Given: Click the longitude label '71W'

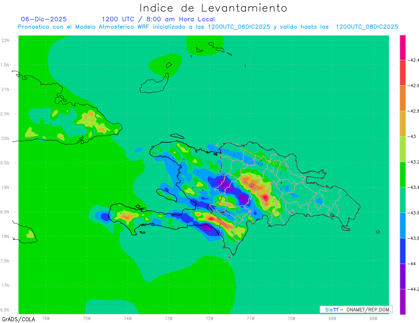Looking at the screenshot, I should coord(250,318).
